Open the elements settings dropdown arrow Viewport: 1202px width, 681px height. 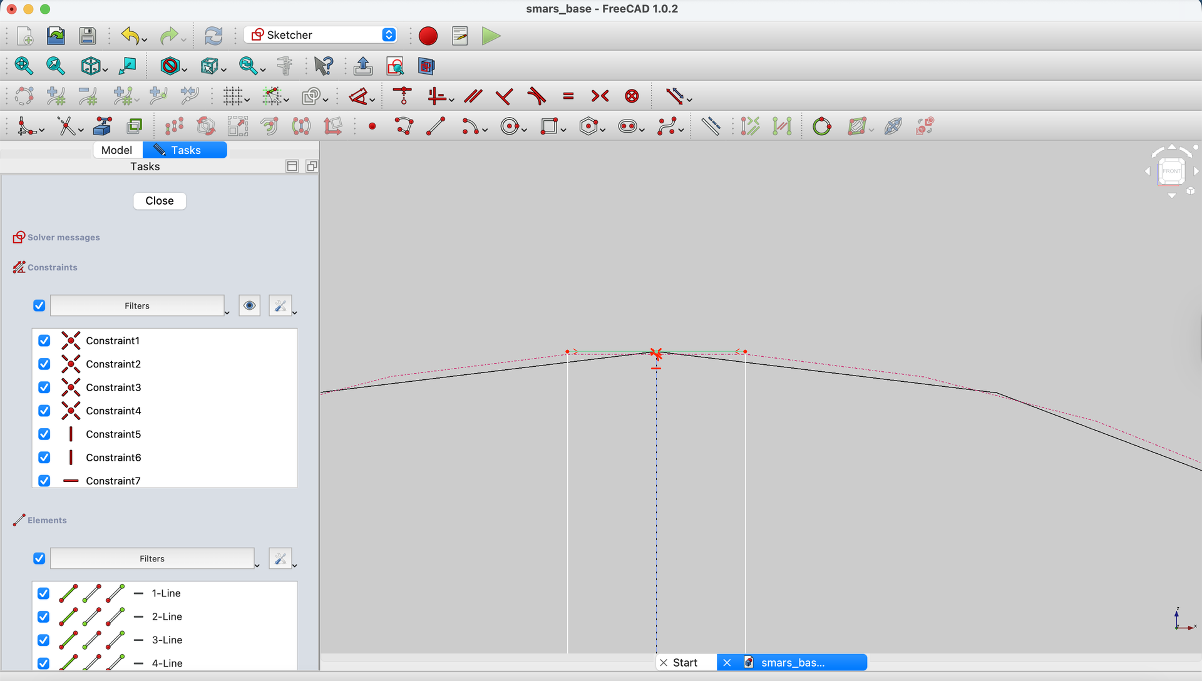(x=294, y=565)
